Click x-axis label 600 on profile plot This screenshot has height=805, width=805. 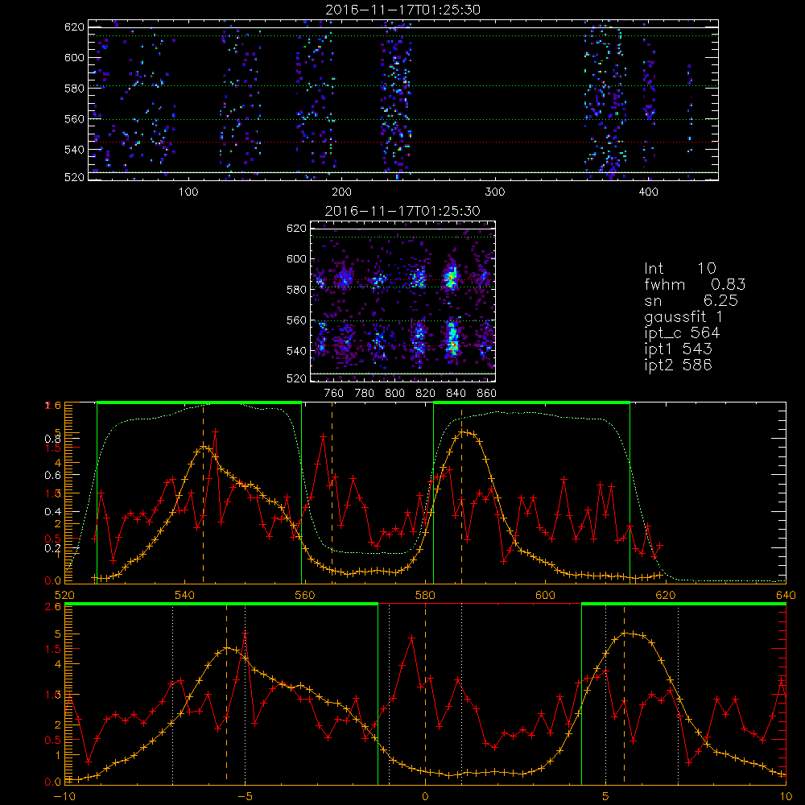click(x=545, y=595)
